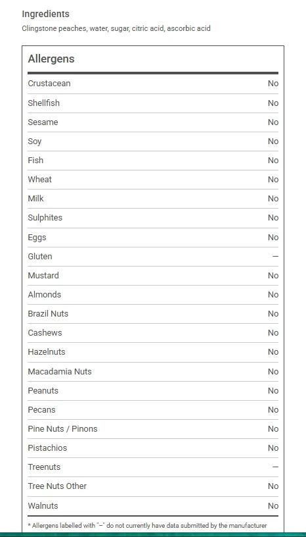Select the ingredients list text
This screenshot has width=306, height=537.
(116, 28)
